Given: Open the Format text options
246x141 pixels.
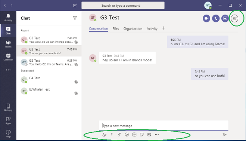Looking at the screenshot, I should (x=104, y=135).
